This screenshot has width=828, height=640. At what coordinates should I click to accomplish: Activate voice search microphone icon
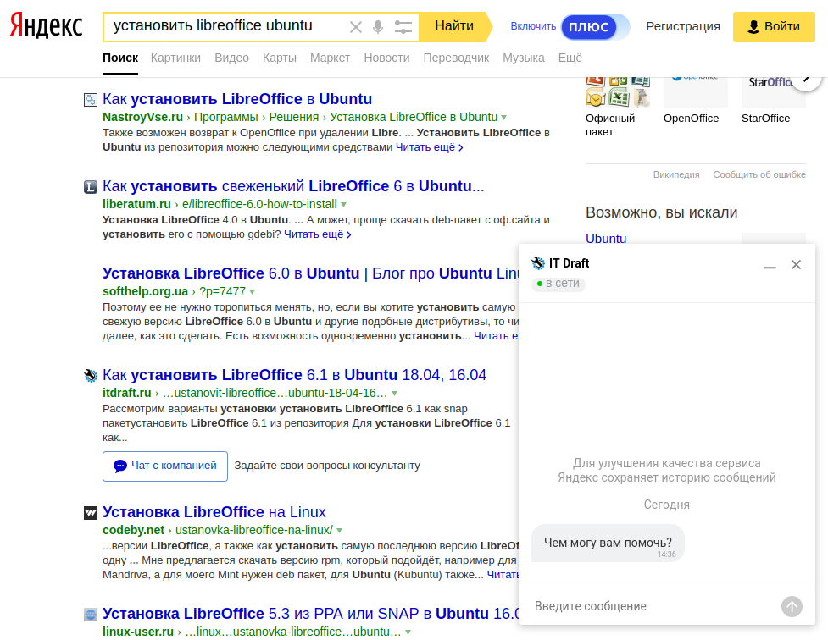[378, 27]
